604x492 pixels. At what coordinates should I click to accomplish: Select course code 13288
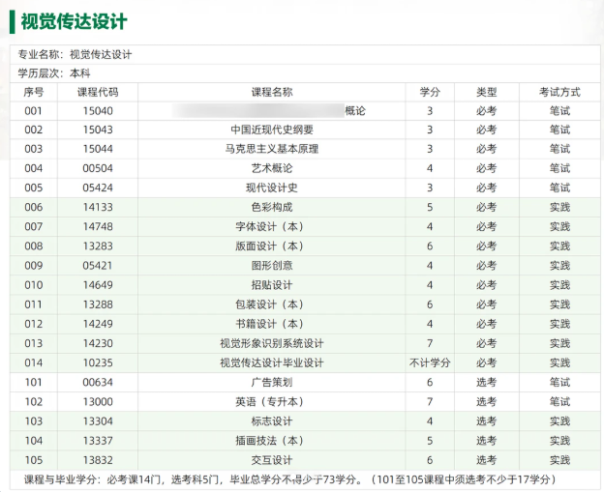click(98, 304)
